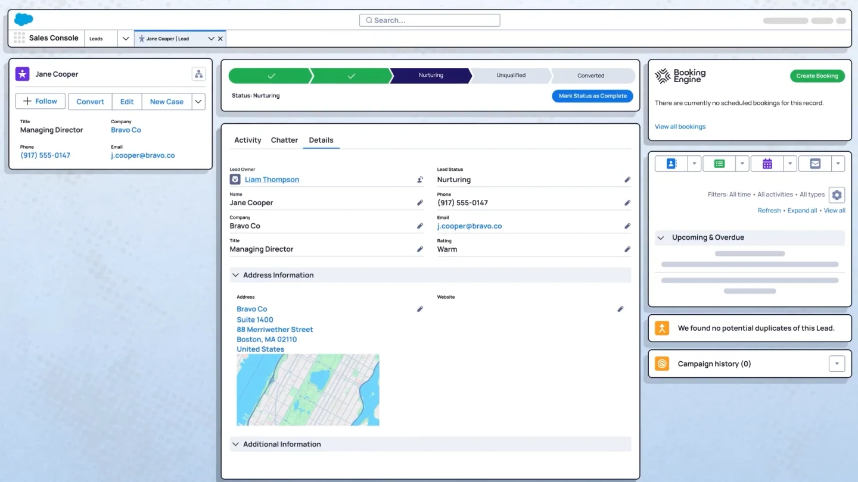
Task: Click the Booking Engine logo
Action: (x=680, y=76)
